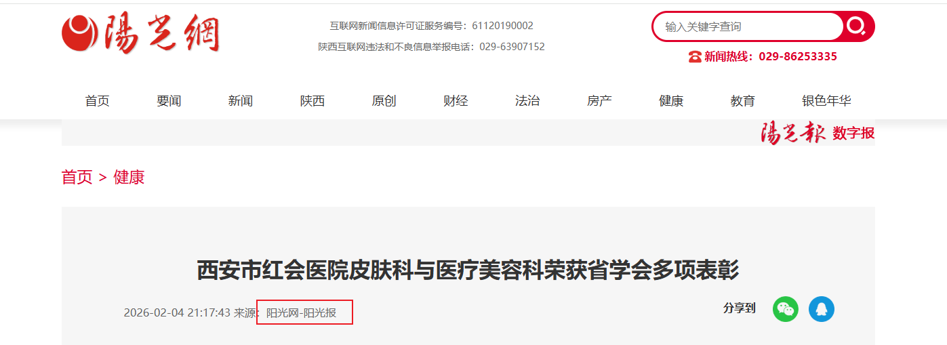
Task: Visit the 房产 section
Action: [599, 101]
